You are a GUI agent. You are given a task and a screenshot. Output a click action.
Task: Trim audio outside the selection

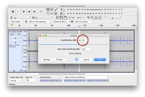tap(69, 18)
